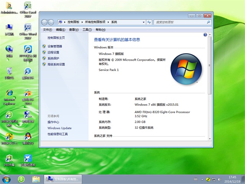Open 性能信息和工具 link

point(57,134)
